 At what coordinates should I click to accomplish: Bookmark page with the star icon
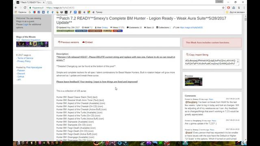click(223, 8)
